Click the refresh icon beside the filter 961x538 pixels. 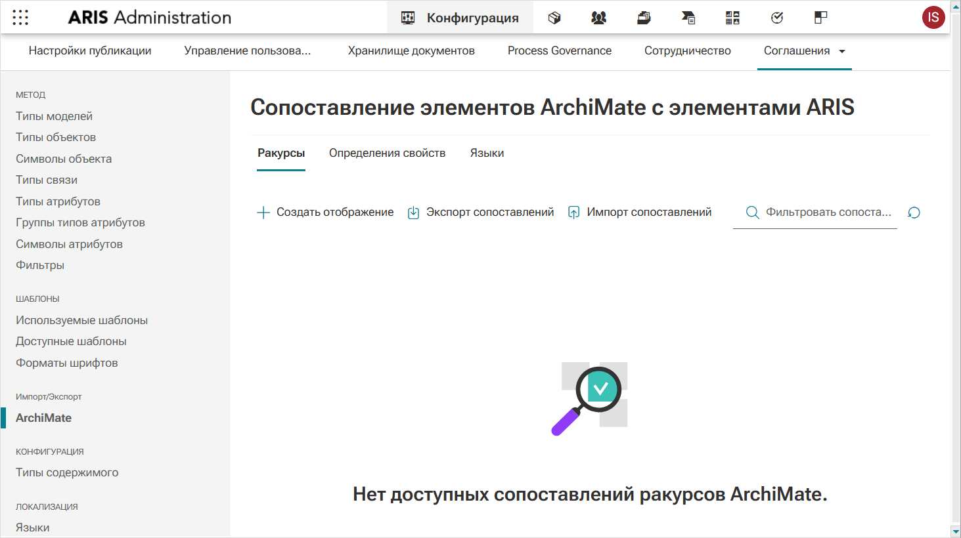coord(914,213)
